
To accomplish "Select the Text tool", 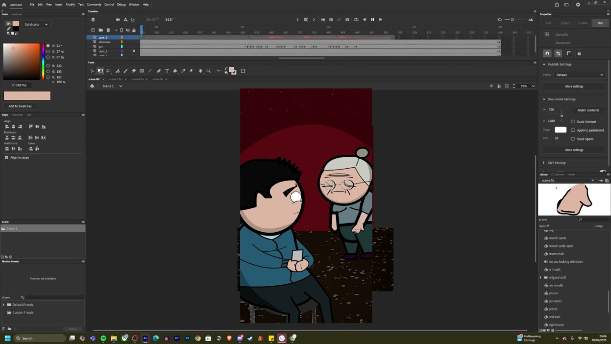I will [x=167, y=71].
